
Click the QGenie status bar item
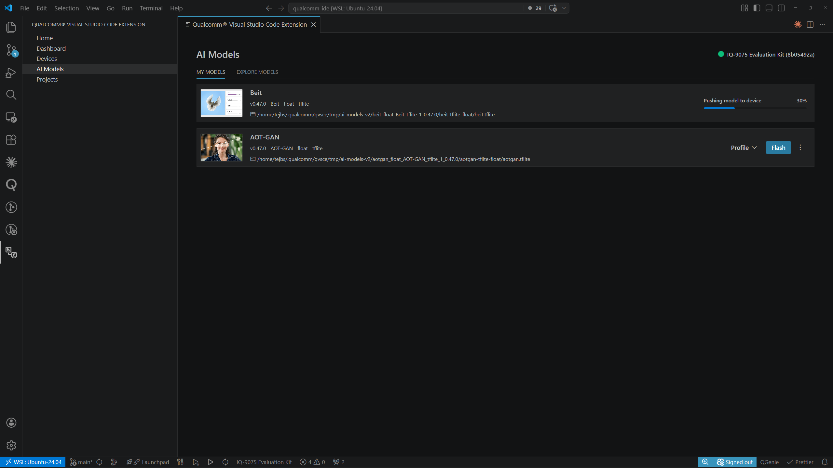[769, 462]
